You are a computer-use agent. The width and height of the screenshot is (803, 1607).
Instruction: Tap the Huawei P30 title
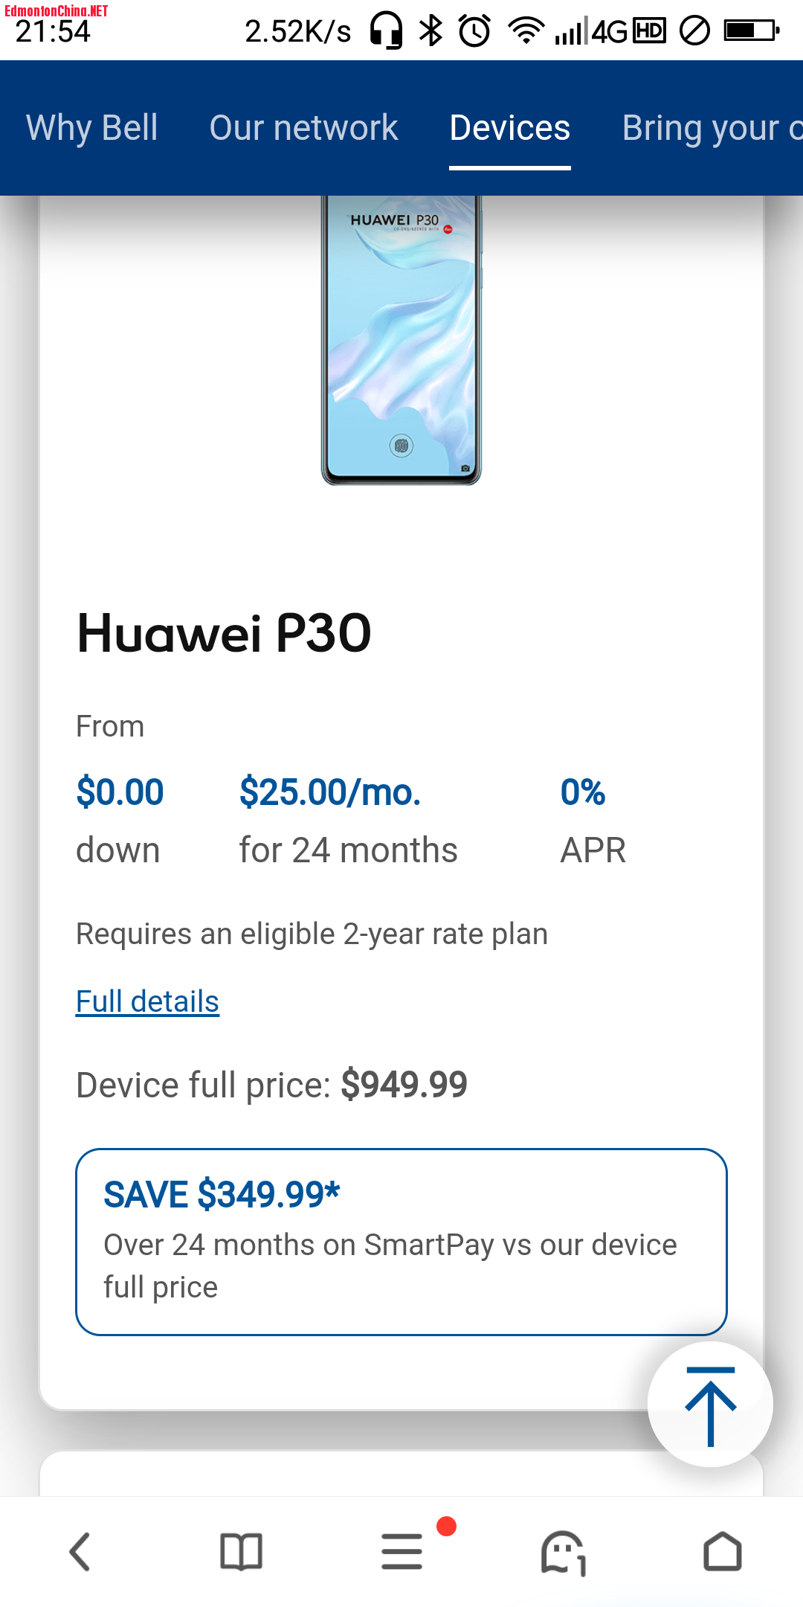tap(224, 634)
